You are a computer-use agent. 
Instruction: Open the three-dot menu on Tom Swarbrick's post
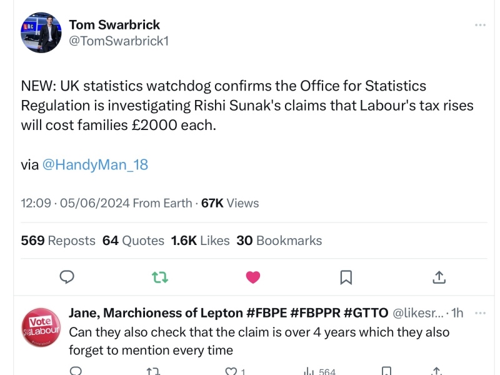480,25
